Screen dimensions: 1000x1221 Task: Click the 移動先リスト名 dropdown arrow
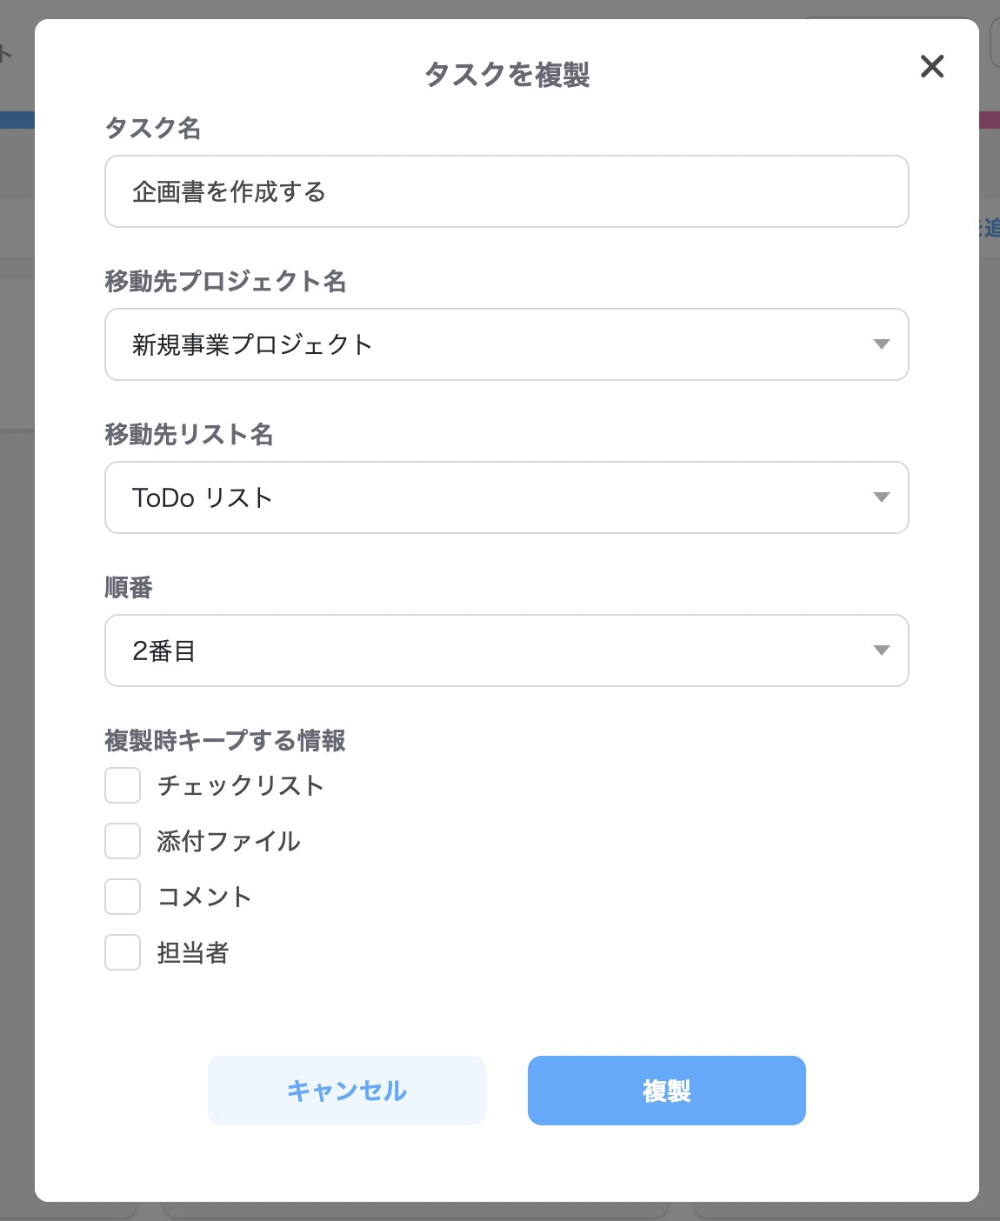click(x=883, y=497)
